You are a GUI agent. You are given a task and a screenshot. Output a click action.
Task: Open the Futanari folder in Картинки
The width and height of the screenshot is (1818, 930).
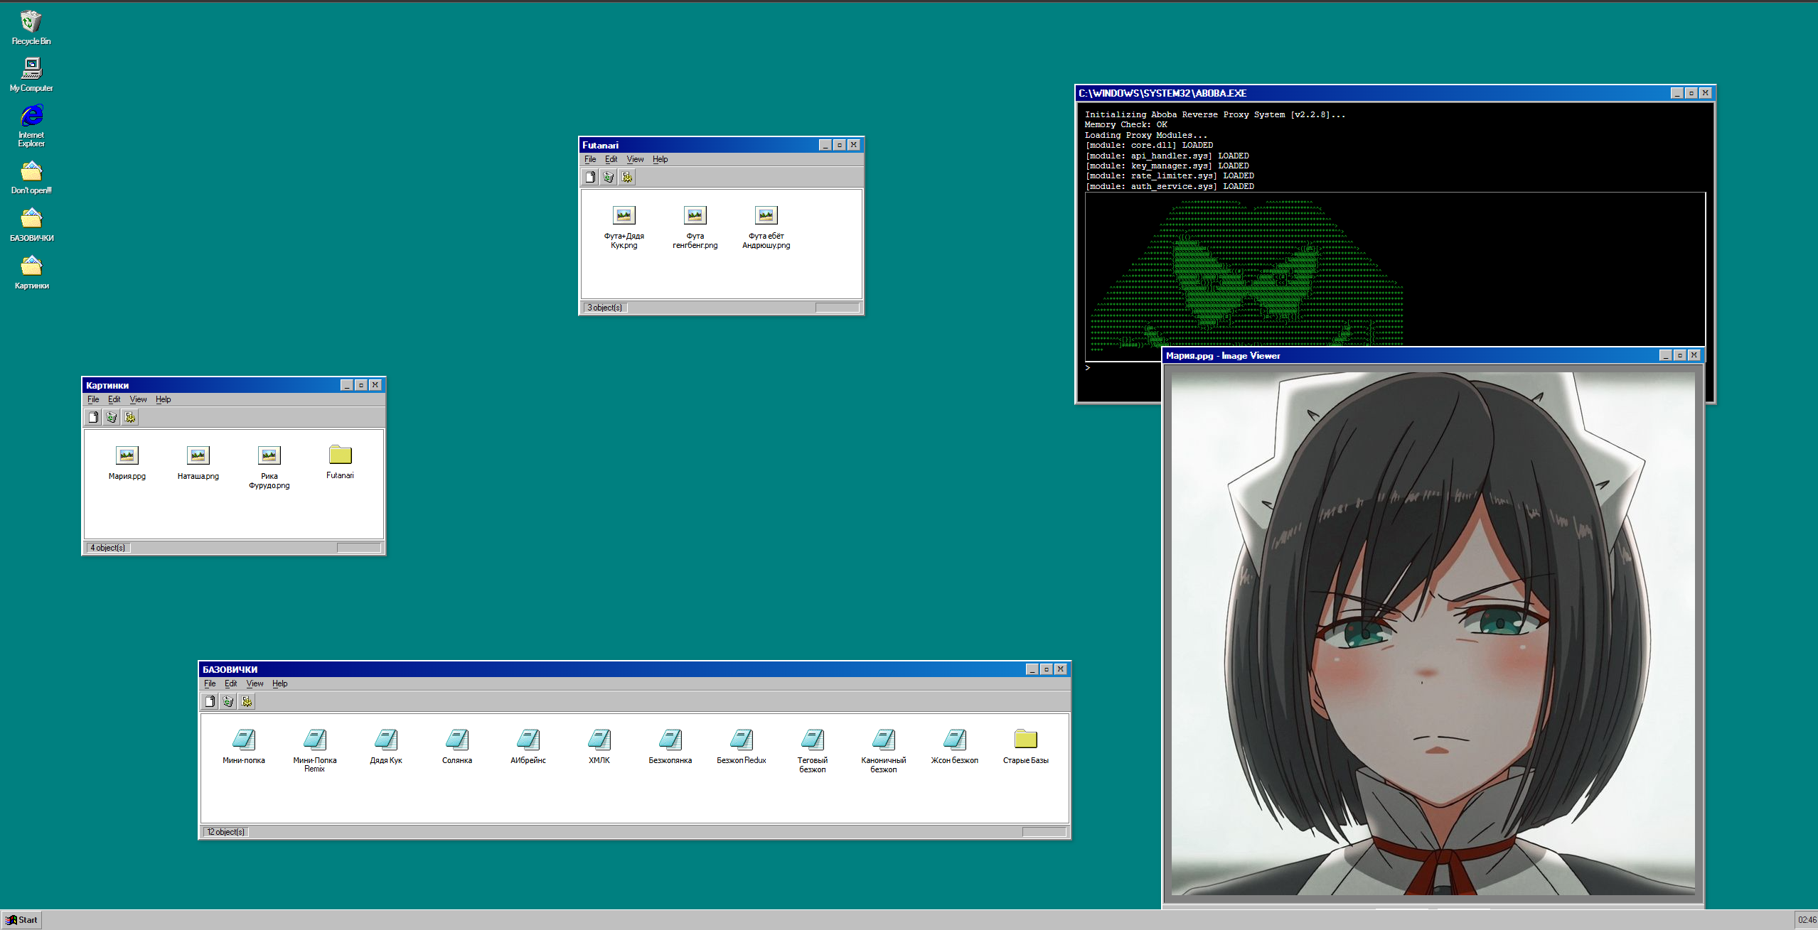click(340, 455)
